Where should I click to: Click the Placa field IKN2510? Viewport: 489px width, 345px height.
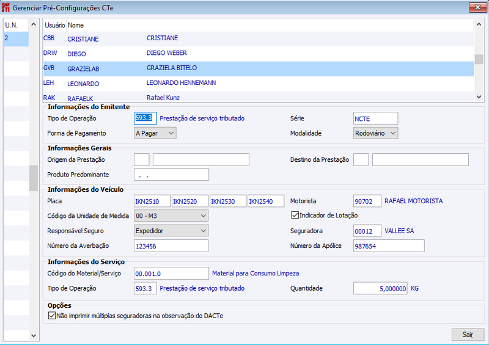click(152, 201)
